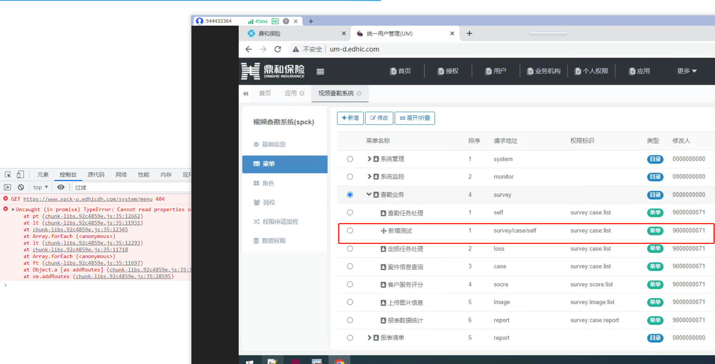This screenshot has width=715, height=364.
Task: Close the 统一用户管理(UM) browser tab
Action: click(452, 33)
